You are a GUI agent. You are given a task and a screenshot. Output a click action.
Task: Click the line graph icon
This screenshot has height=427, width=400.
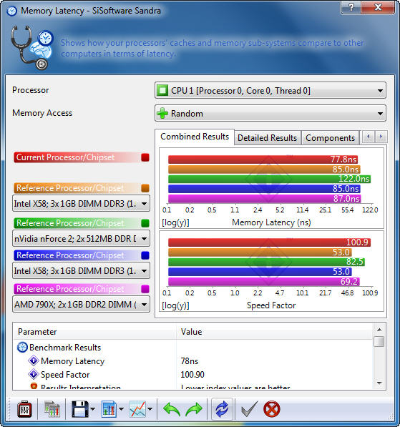[137, 409]
